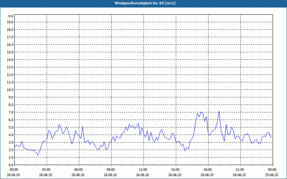Screen dimensions: 287x179
Task: Click the '1,0' y-axis label
Action: pos(11,157)
